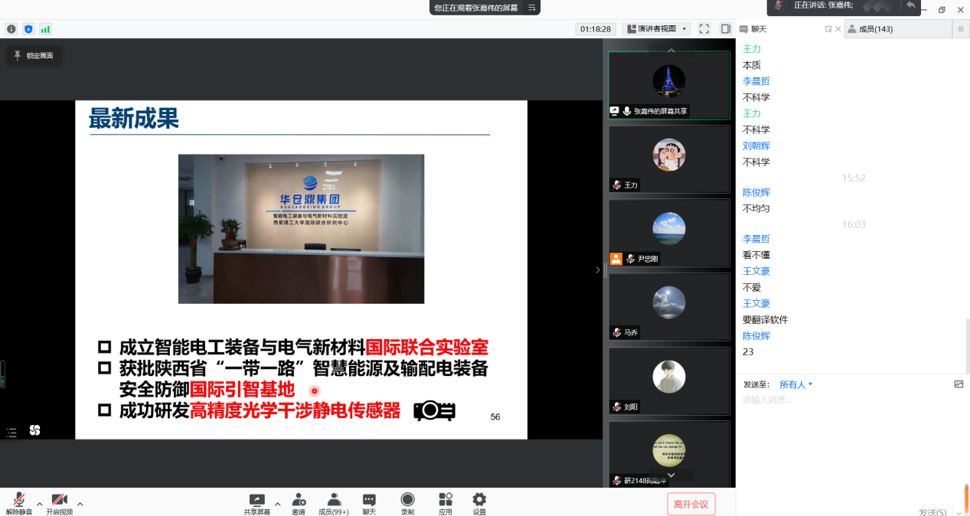This screenshot has width=970, height=516.
Task: Start recording with 录制 button
Action: point(407,503)
